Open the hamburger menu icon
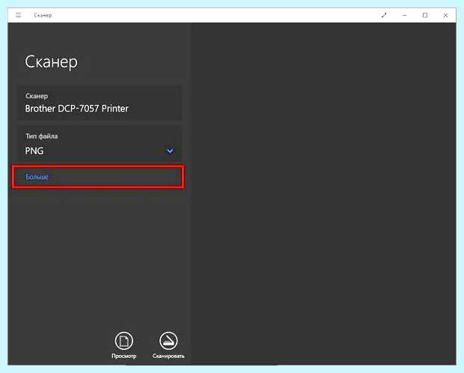The image size is (464, 373). pos(19,15)
